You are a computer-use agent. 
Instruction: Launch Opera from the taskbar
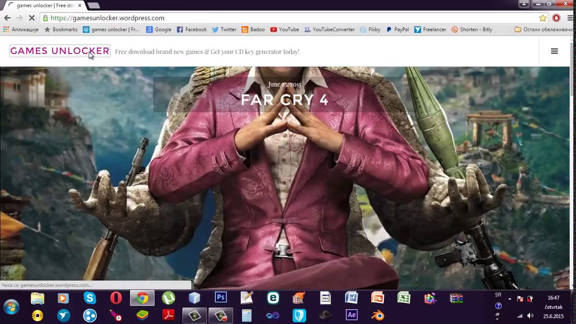tap(116, 298)
